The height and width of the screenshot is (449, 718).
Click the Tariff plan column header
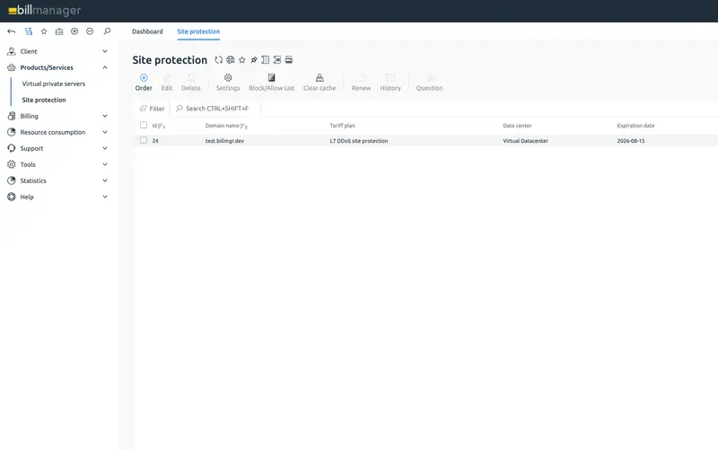(343, 126)
